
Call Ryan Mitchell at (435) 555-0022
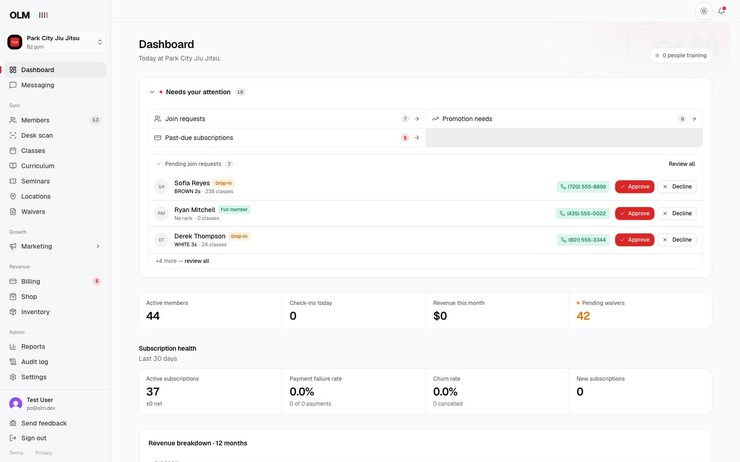(x=583, y=213)
